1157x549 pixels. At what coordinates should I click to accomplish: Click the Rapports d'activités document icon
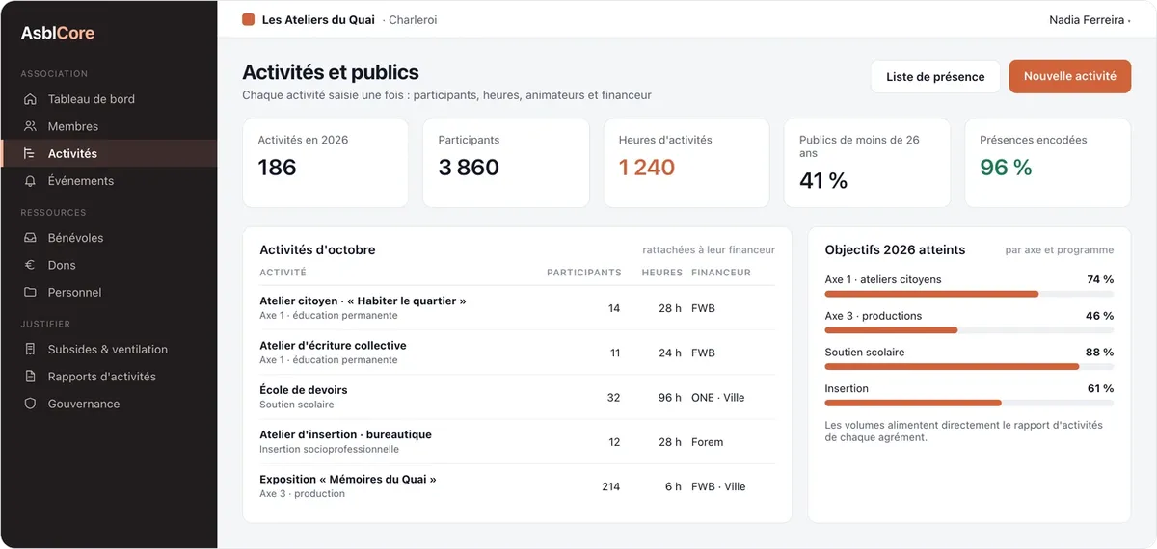tap(30, 377)
